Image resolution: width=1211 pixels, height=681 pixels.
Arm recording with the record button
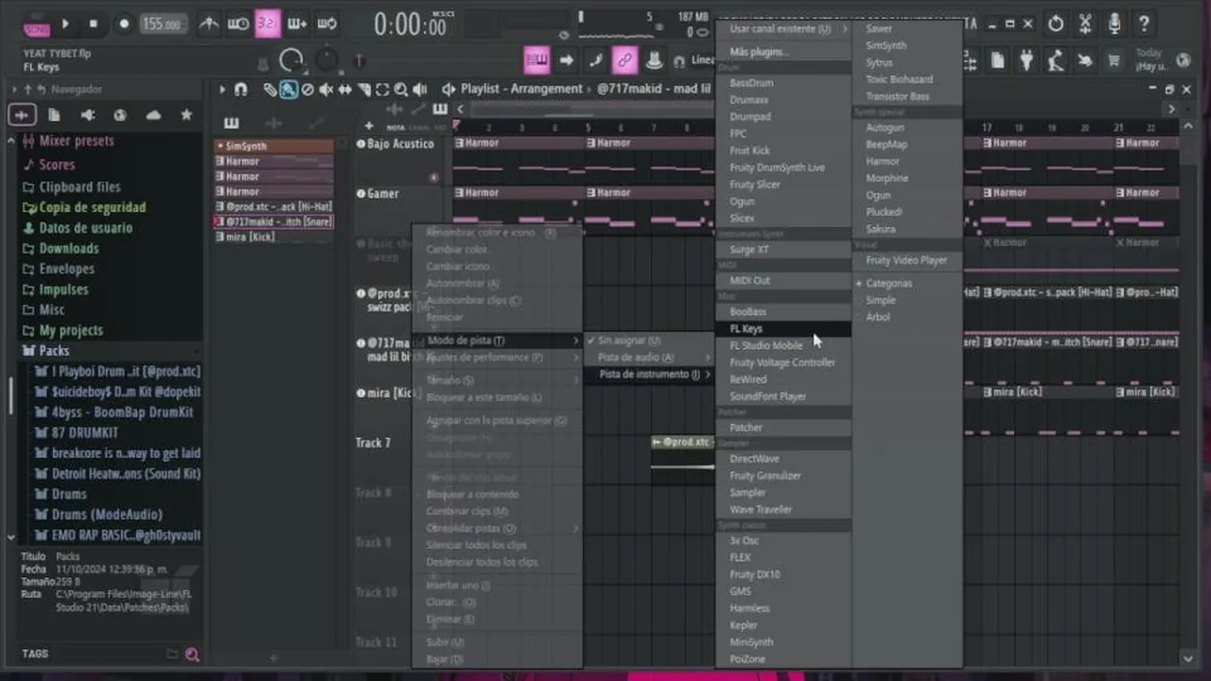click(123, 24)
